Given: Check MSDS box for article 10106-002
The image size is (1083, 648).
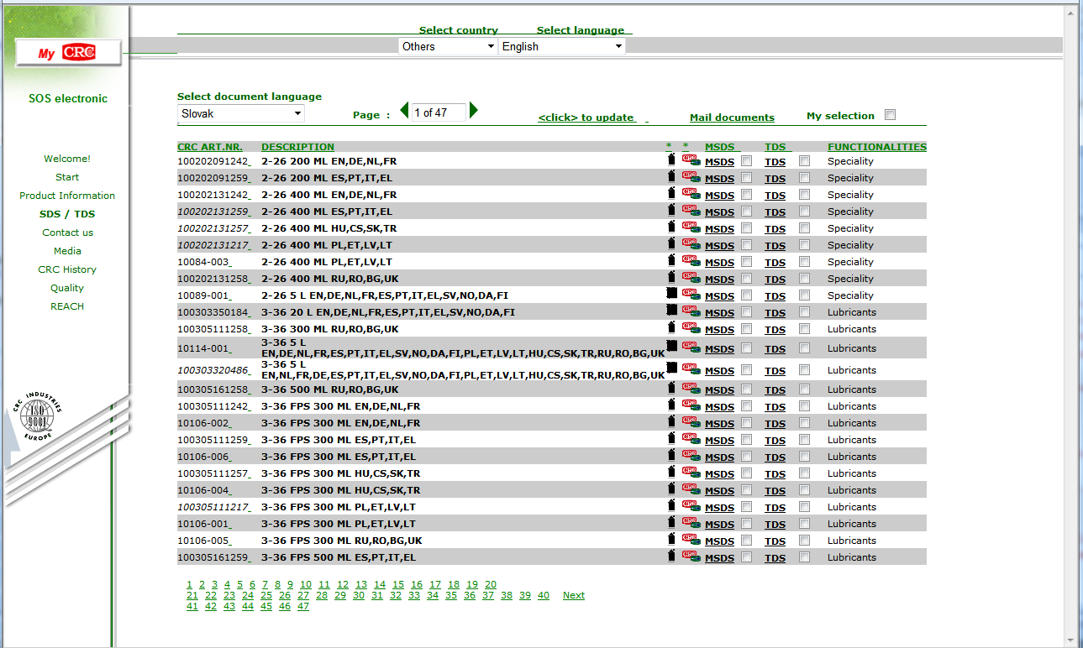Looking at the screenshot, I should tap(747, 422).
